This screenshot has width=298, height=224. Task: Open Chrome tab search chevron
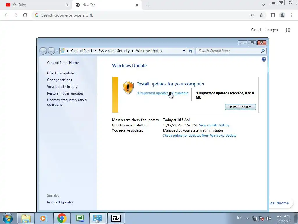263,5
